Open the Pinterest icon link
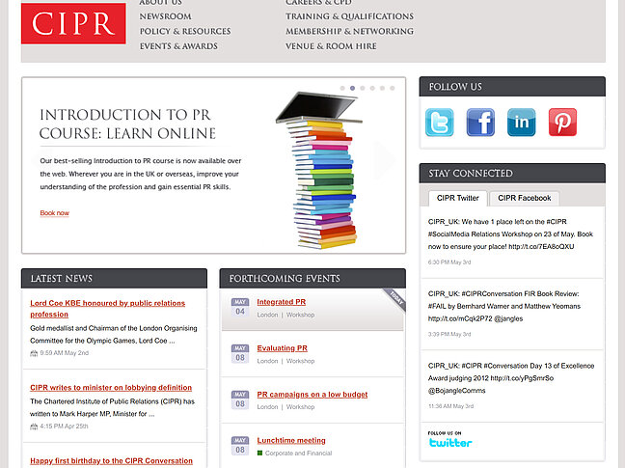The width and height of the screenshot is (625, 468). (x=562, y=123)
